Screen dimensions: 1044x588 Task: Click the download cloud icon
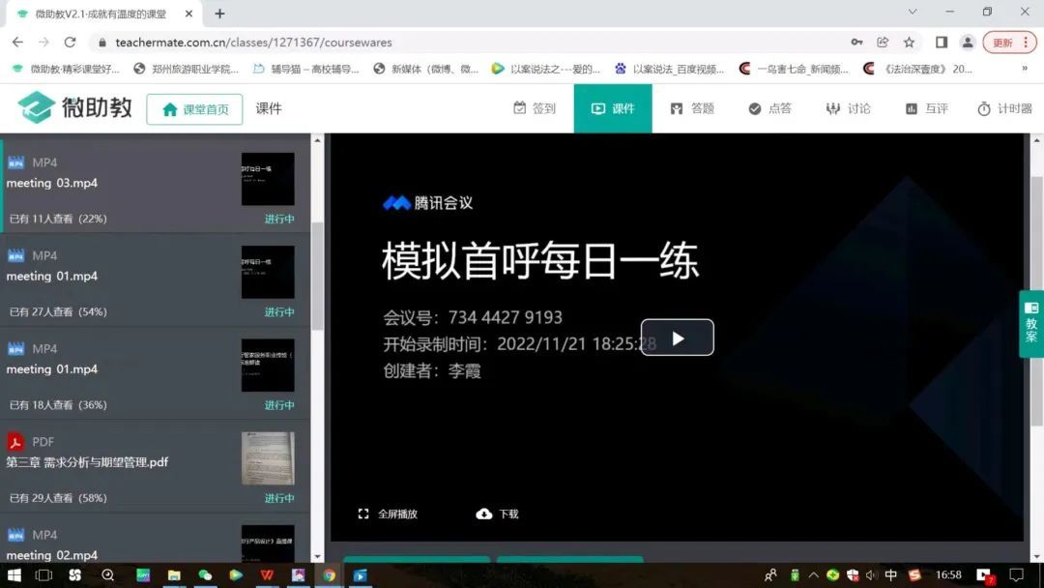(x=484, y=514)
